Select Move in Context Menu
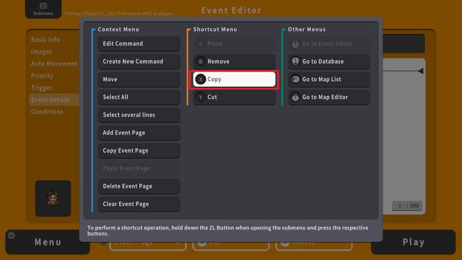Screen dimensions: 462x260 pyautogui.click(x=139, y=79)
